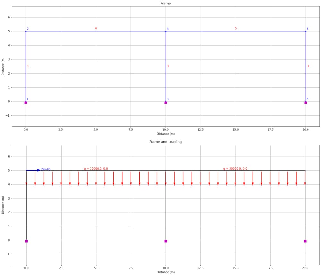The height and width of the screenshot is (275, 321).
Task: Click the member label 5 on the right beam
Action: pyautogui.click(x=236, y=28)
